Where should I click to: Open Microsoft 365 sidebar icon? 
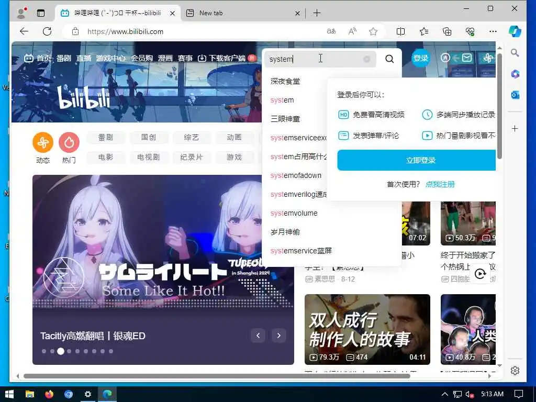[x=515, y=74]
